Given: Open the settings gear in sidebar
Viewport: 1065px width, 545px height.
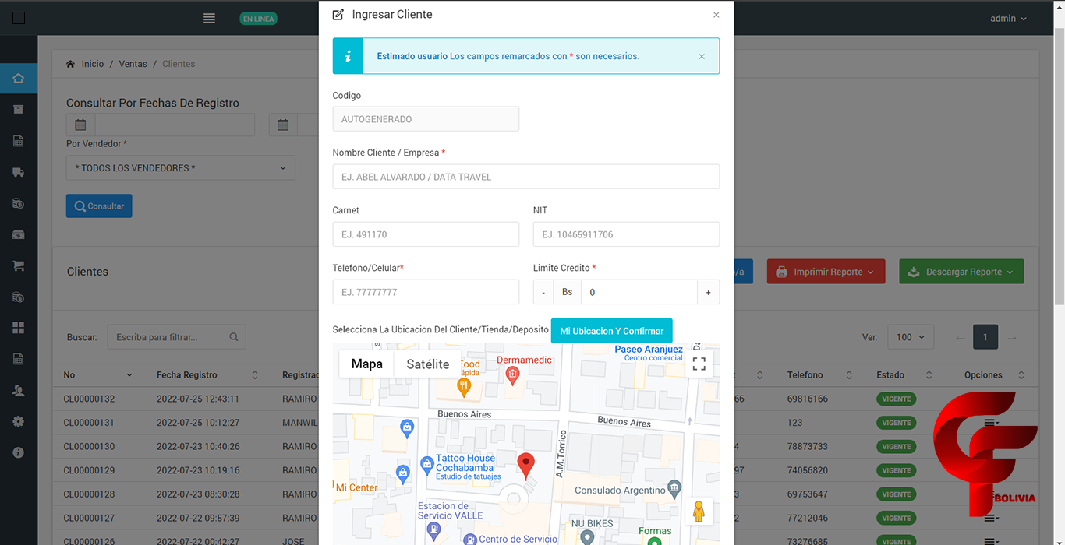Looking at the screenshot, I should pyautogui.click(x=19, y=421).
